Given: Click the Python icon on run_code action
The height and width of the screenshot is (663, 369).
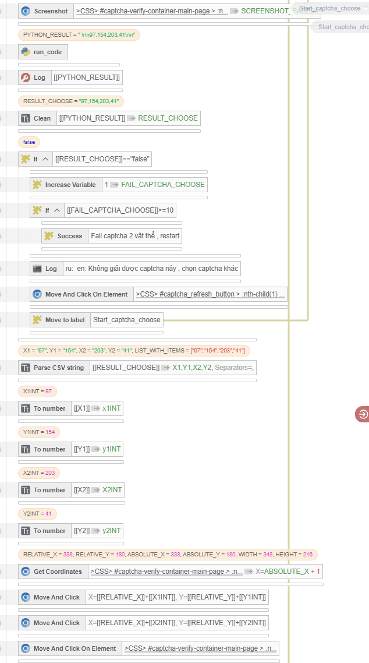Looking at the screenshot, I should [x=26, y=52].
